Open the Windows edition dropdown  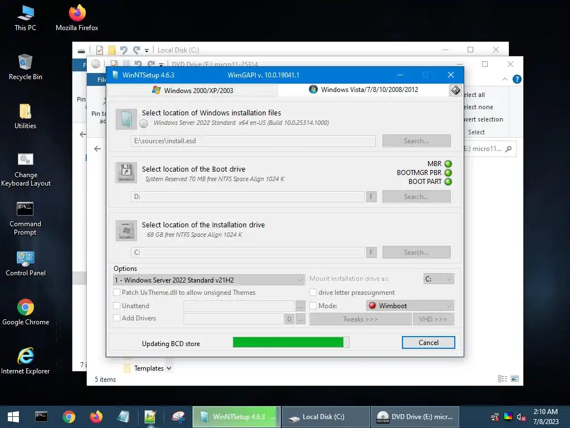pos(209,280)
